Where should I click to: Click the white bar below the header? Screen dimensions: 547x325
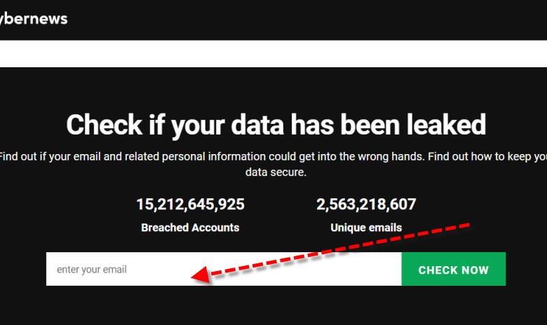click(273, 53)
